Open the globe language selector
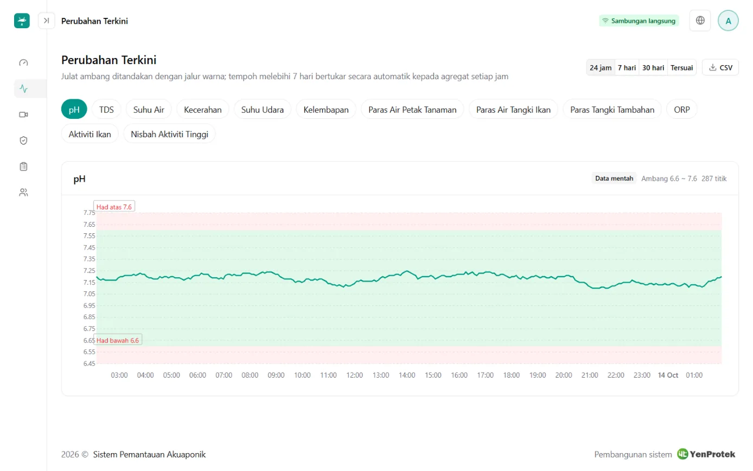Screen dimensions: 753x471 click(x=700, y=21)
